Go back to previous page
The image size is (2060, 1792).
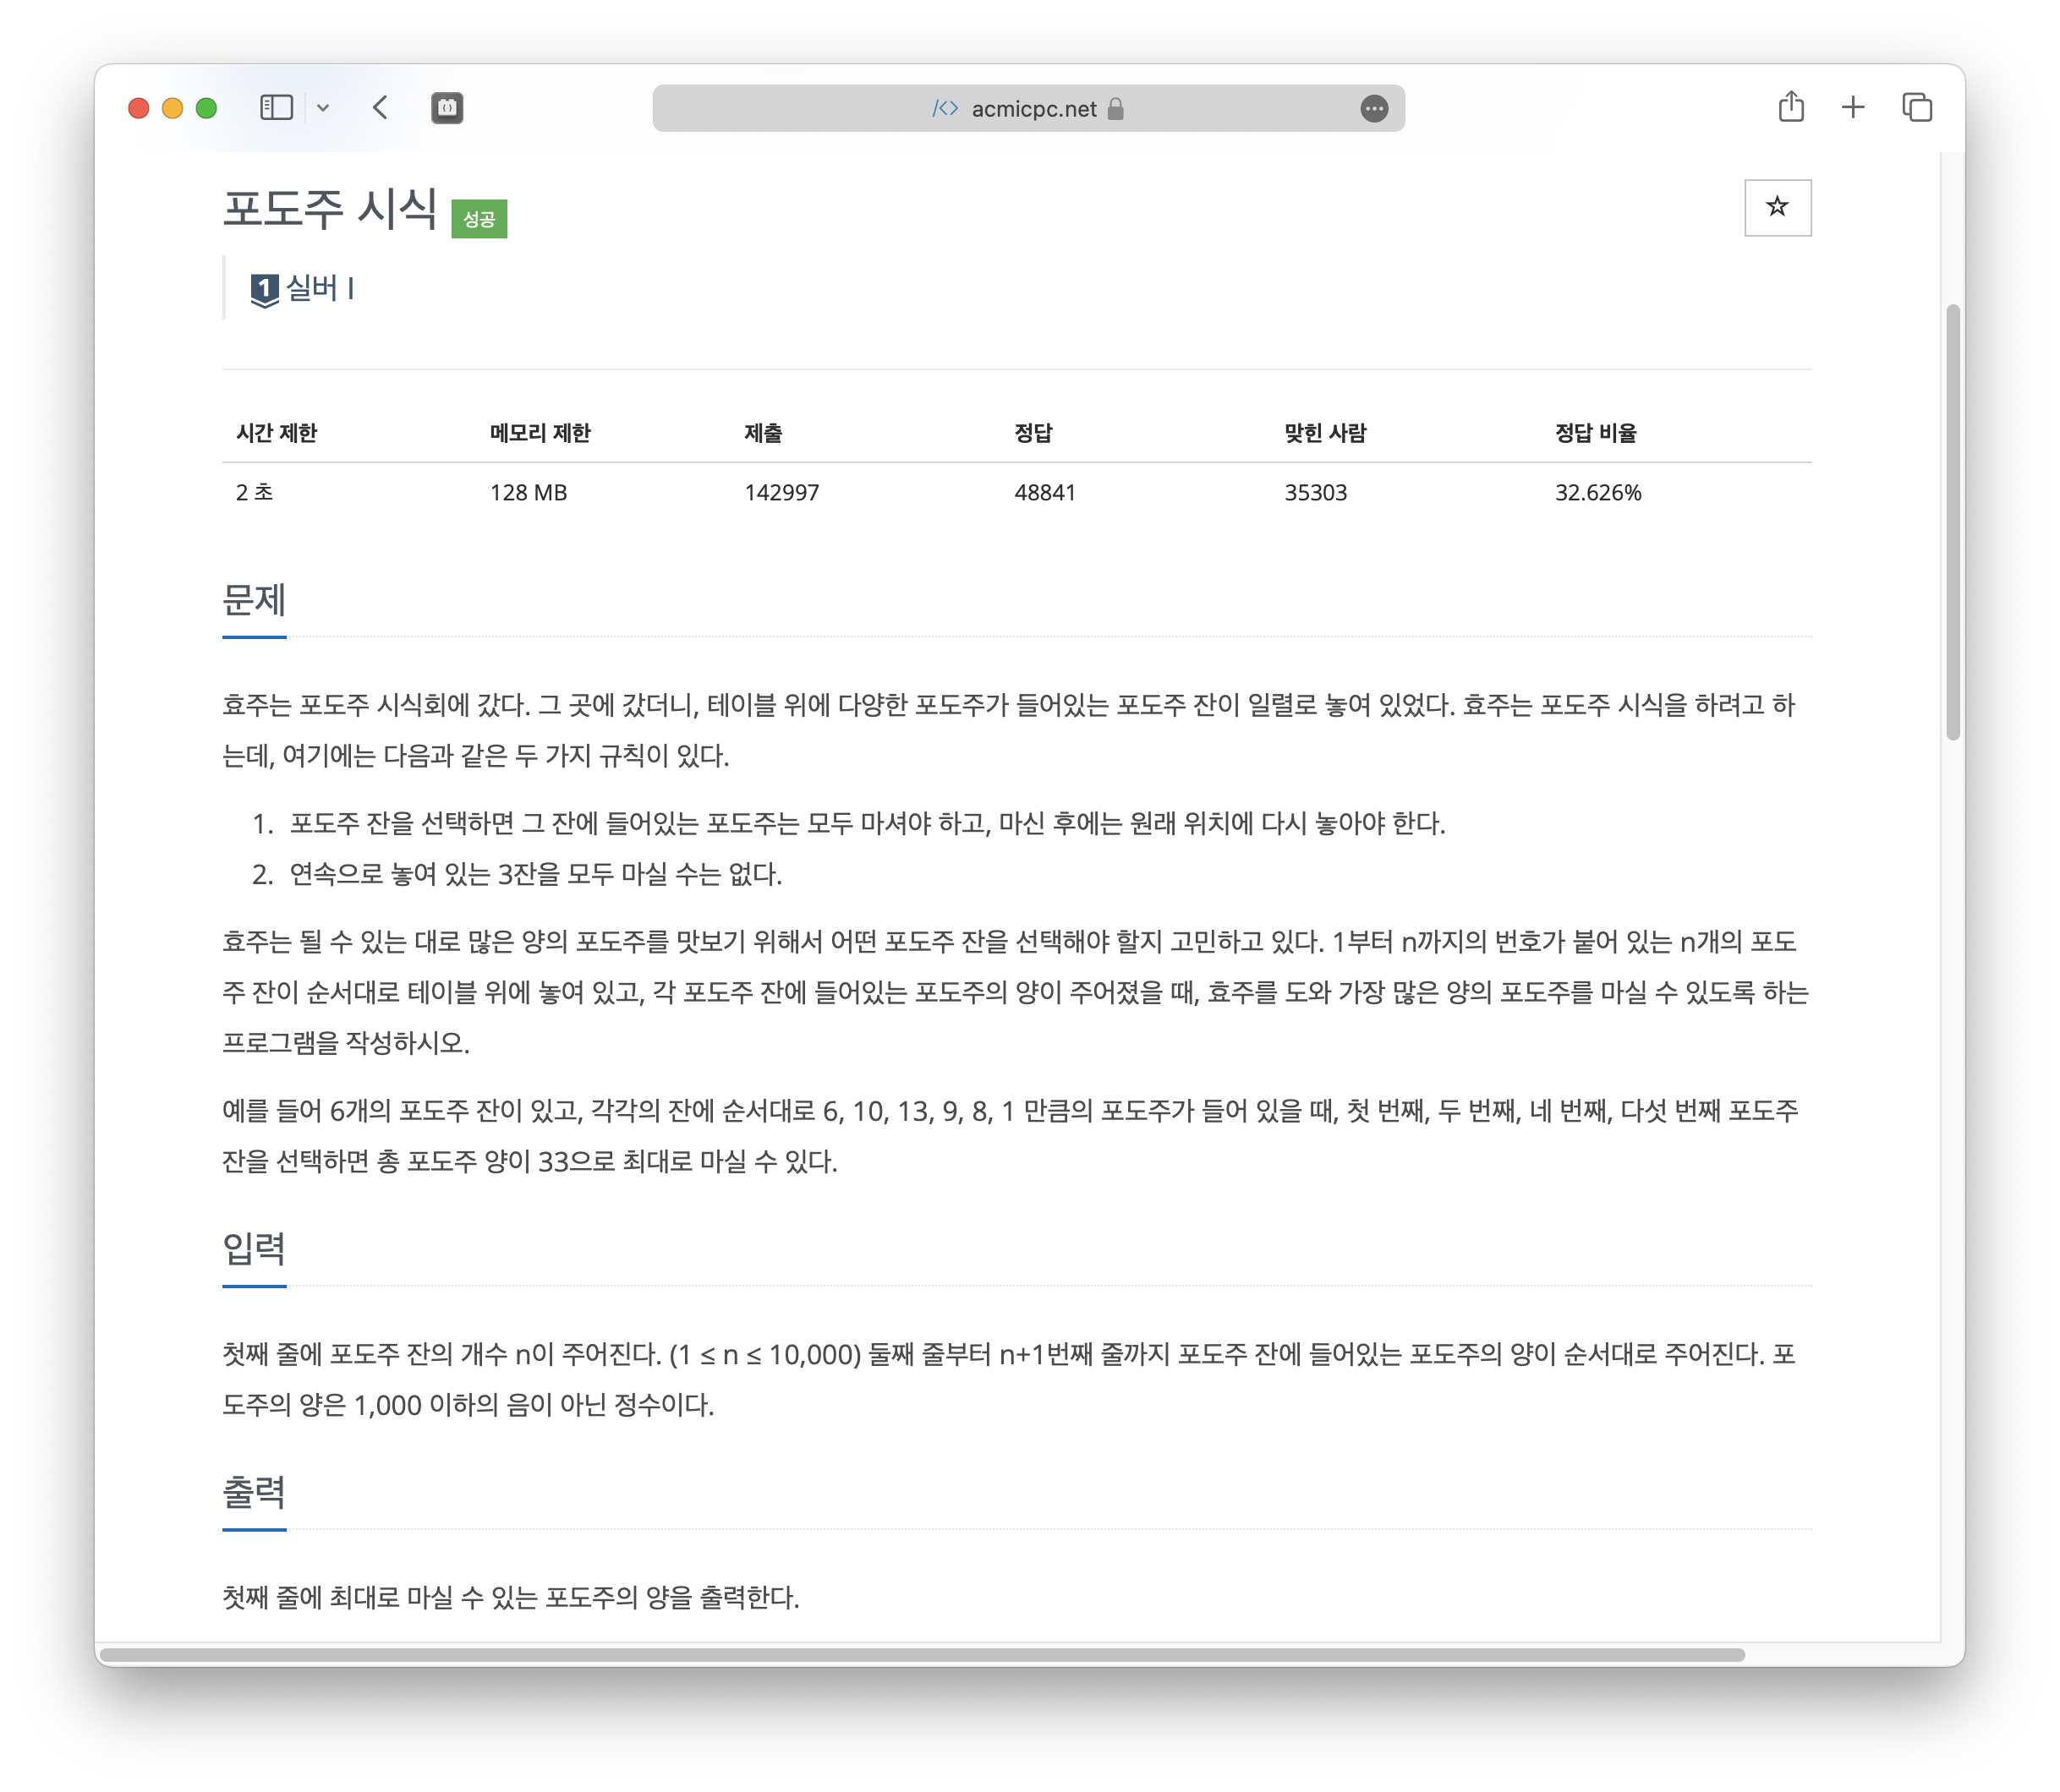381,108
